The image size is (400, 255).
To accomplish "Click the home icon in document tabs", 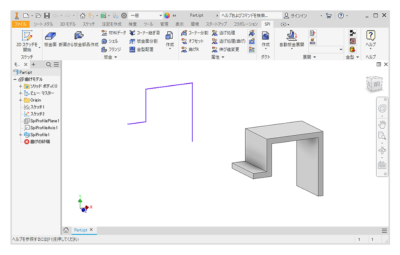I will [x=66, y=230].
